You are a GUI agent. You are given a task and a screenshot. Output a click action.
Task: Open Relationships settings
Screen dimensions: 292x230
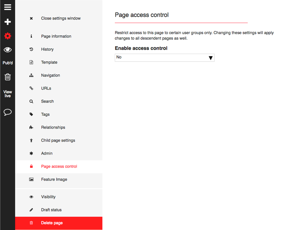[53, 127]
